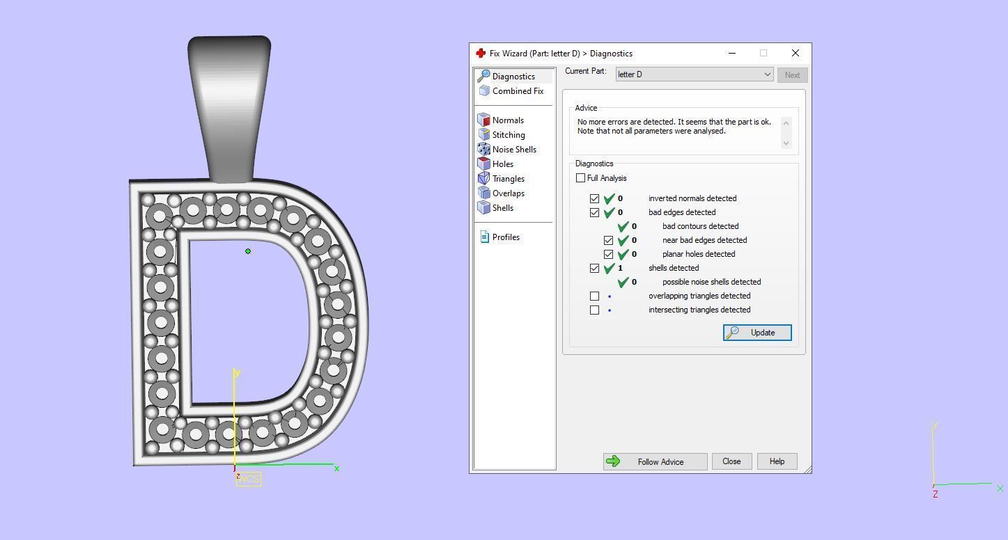Click the 'bad contours detected' text
Viewport: 1008px width, 540px height.
click(700, 226)
